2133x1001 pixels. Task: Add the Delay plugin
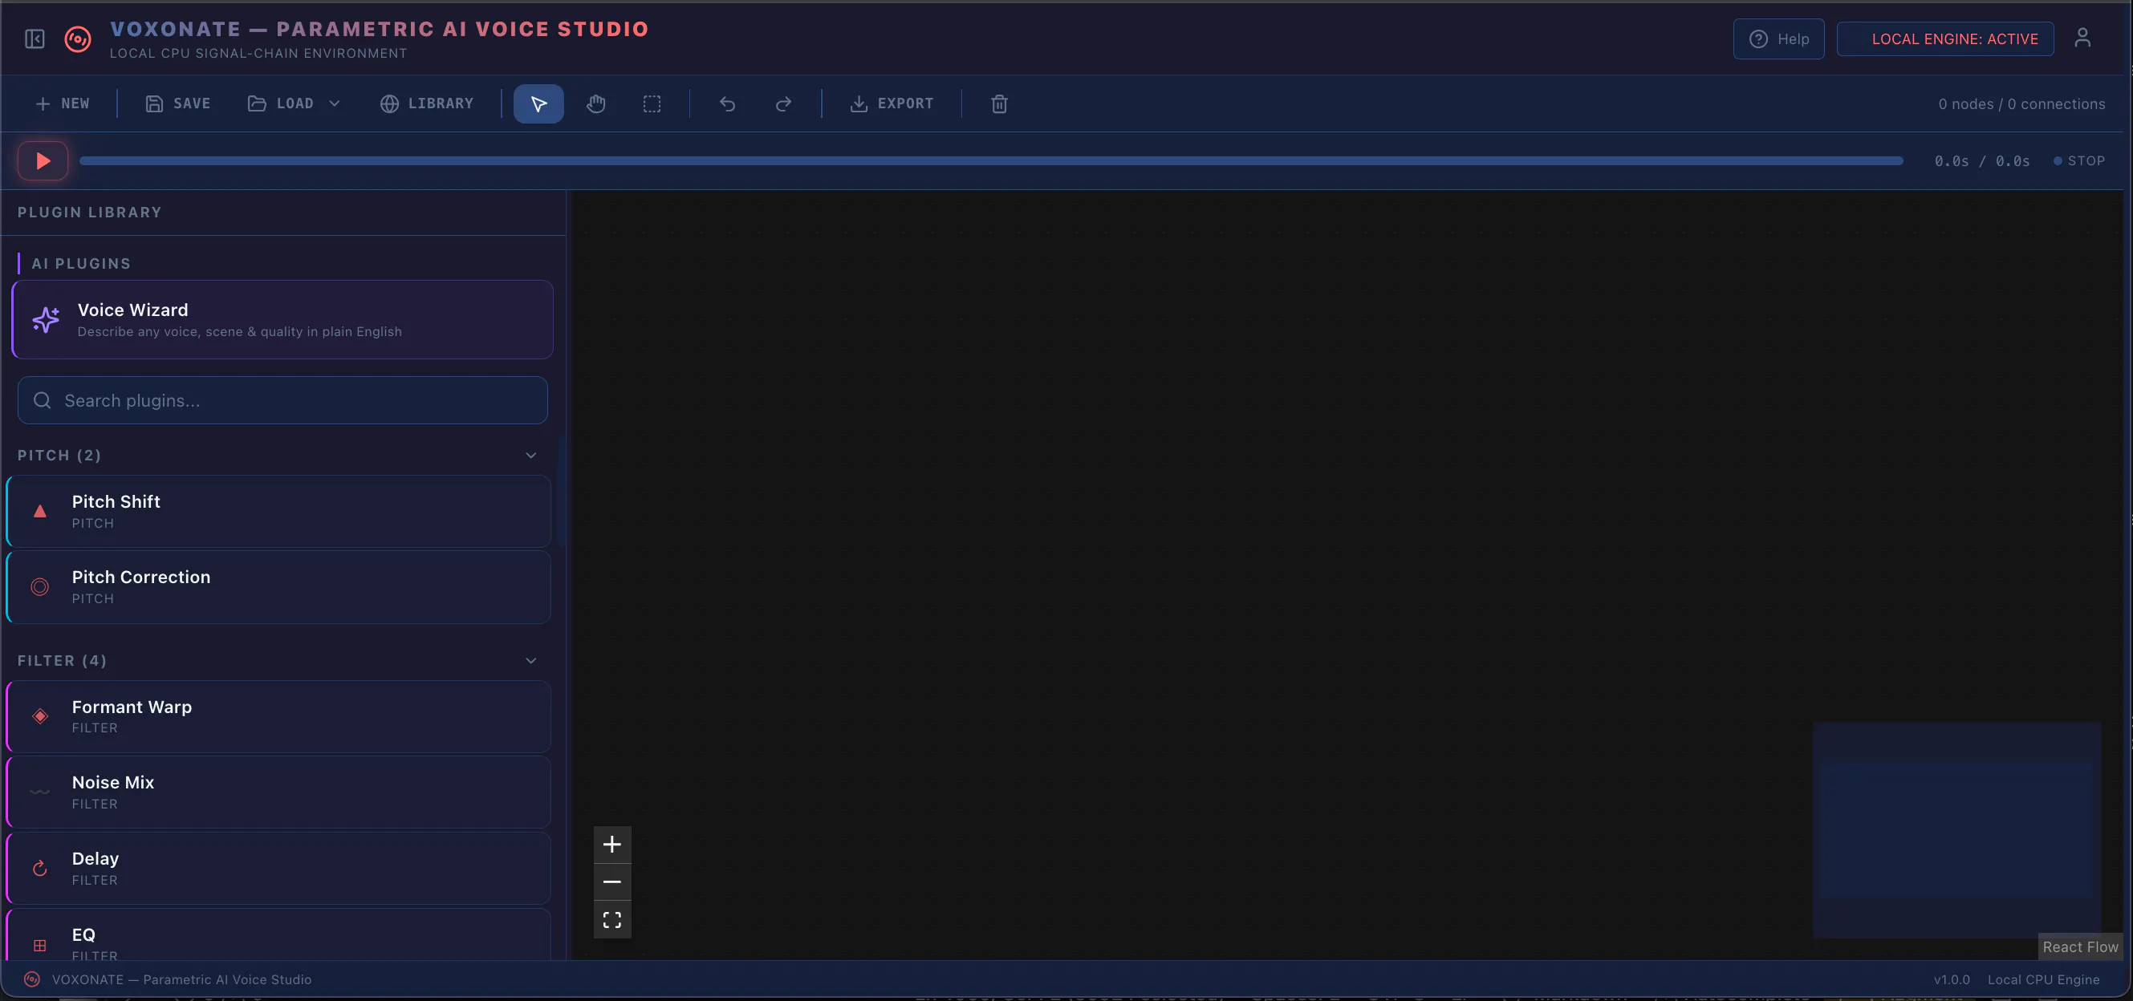(x=278, y=868)
